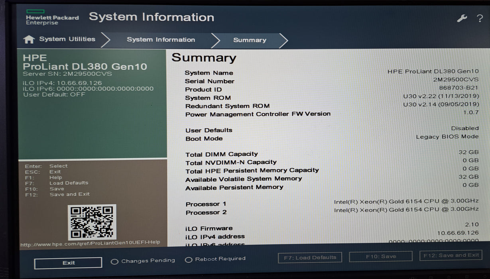Select Processor 1 Xeon Gold 6154 value
This screenshot has width=490, height=279.
406,202
